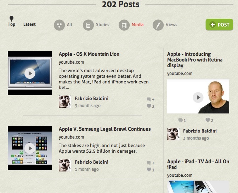Open Apple V. Samsung Legal Brawl Continues link
Viewport: 238px width, 193px height.
tap(104, 129)
